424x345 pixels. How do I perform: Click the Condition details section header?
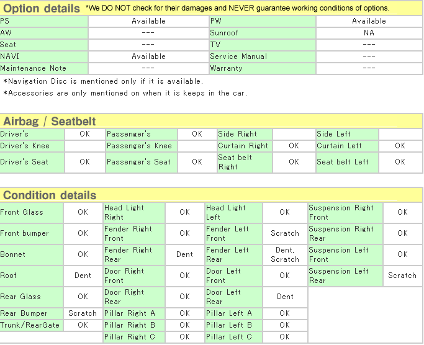[49, 195]
